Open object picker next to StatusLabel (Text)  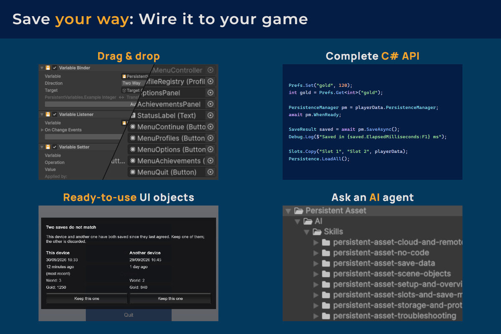(x=210, y=115)
